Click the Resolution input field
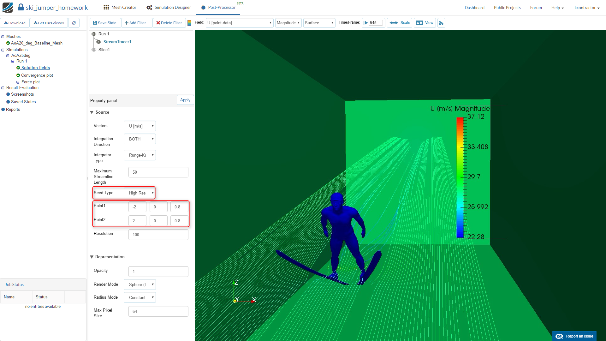The width and height of the screenshot is (606, 341). (x=158, y=235)
